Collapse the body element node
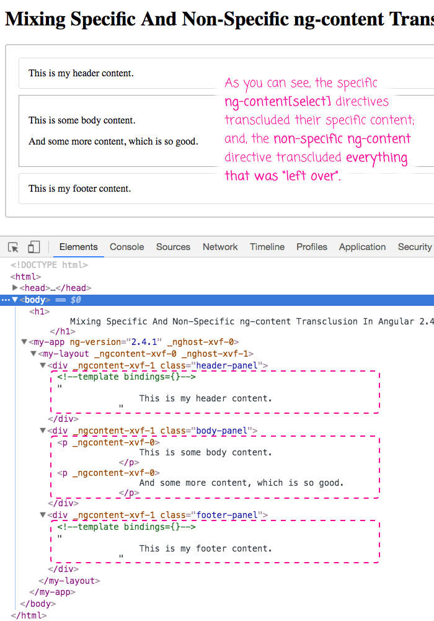Viewport: 434px width, 621px height. tap(15, 300)
